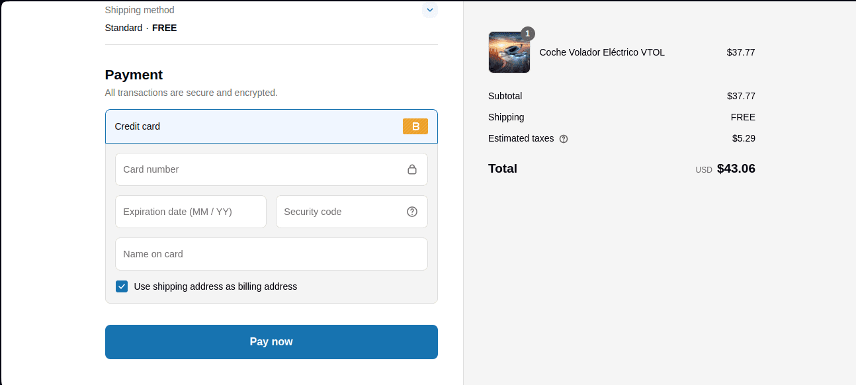Click the Expiration date field
The width and height of the screenshot is (856, 385).
pyautogui.click(x=191, y=212)
